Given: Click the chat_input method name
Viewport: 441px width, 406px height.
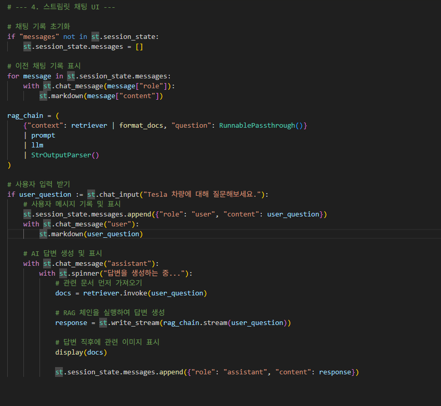Looking at the screenshot, I should tap(118, 195).
